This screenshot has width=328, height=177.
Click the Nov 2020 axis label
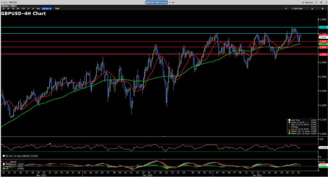pyautogui.click(x=41, y=175)
